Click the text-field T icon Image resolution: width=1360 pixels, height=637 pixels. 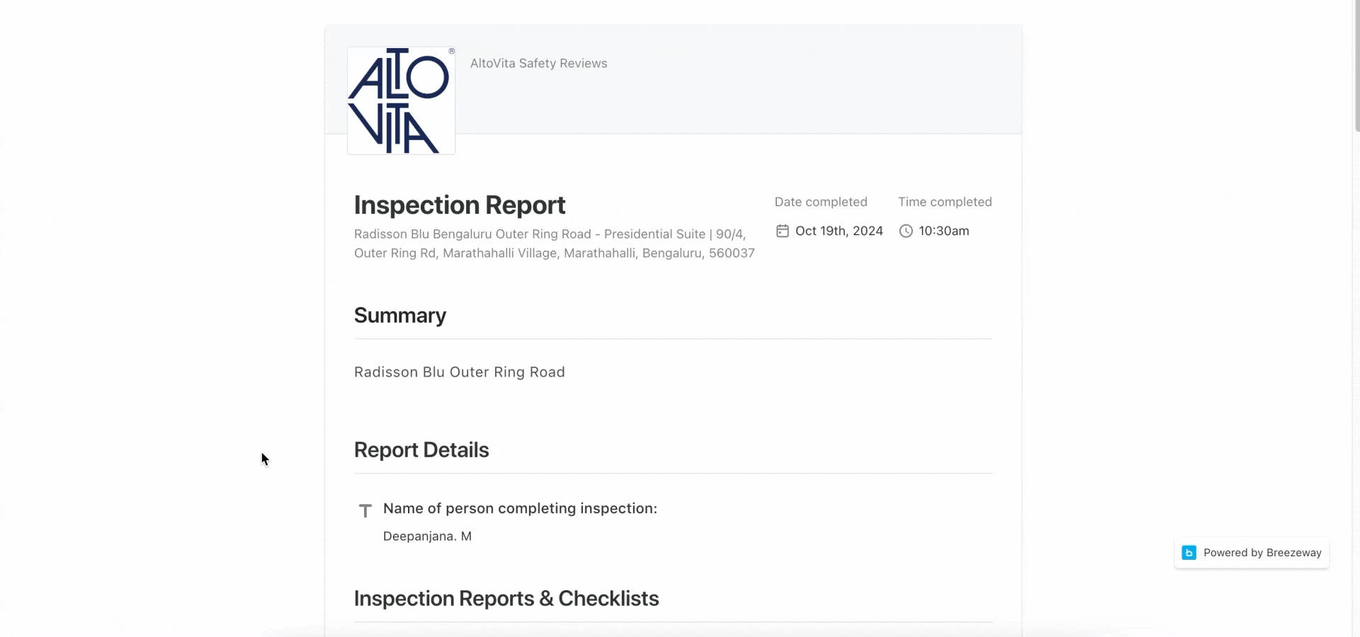coord(365,510)
